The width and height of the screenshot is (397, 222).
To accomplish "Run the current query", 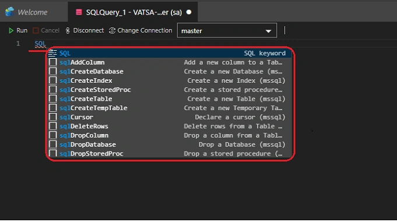I will 18,31.
